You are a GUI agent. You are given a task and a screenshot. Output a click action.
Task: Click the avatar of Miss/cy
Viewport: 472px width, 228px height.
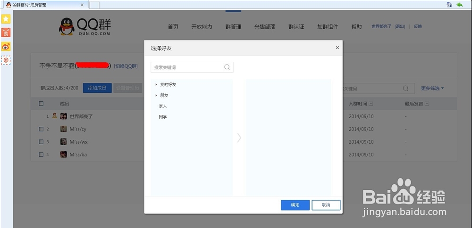tap(64, 129)
